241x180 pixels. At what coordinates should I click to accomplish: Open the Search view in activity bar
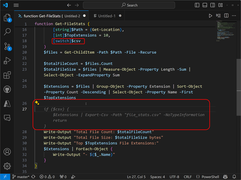(x=7, y=32)
